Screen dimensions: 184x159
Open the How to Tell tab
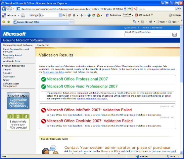[x=43, y=45]
